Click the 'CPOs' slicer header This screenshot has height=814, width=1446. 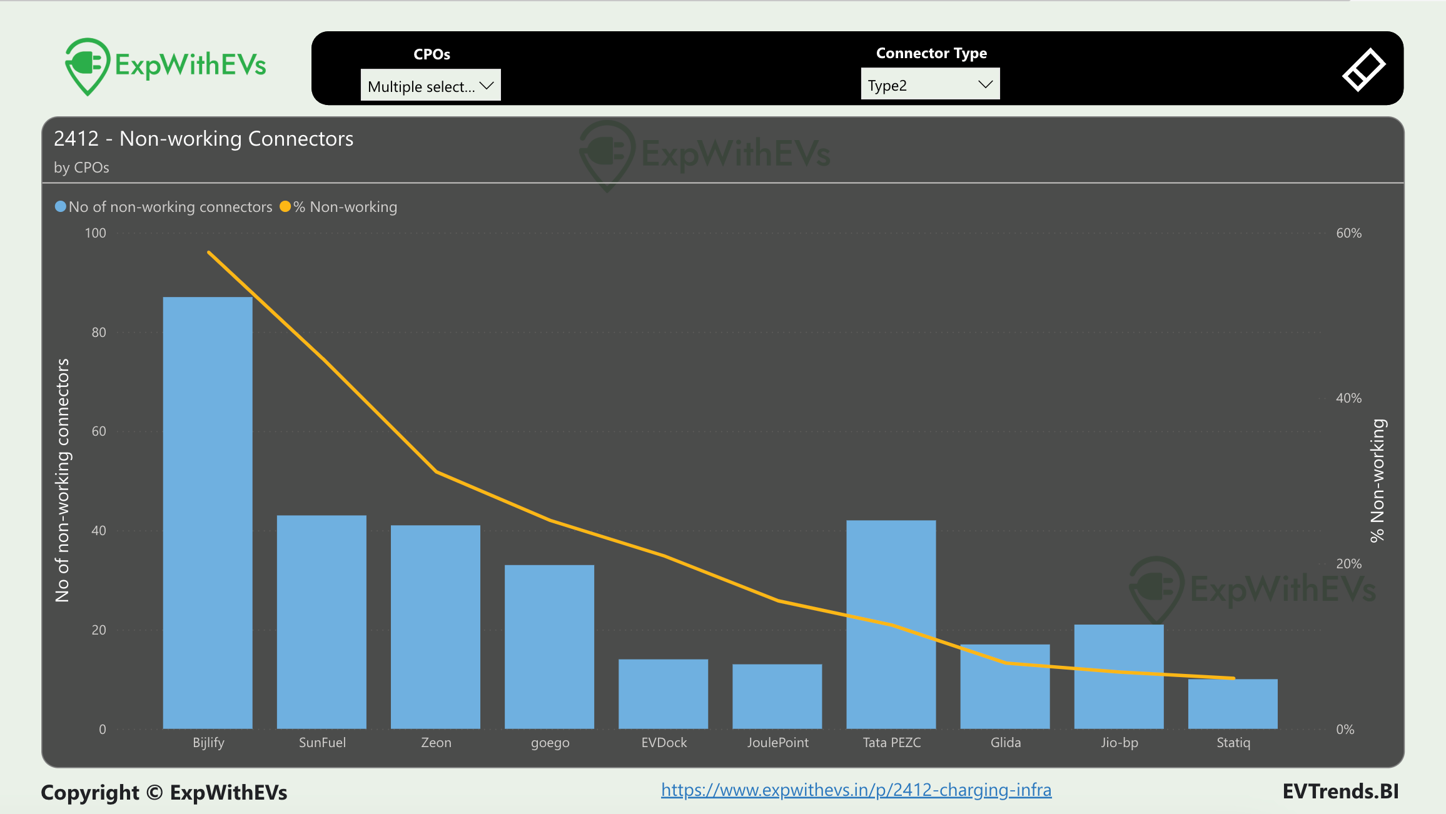[432, 54]
